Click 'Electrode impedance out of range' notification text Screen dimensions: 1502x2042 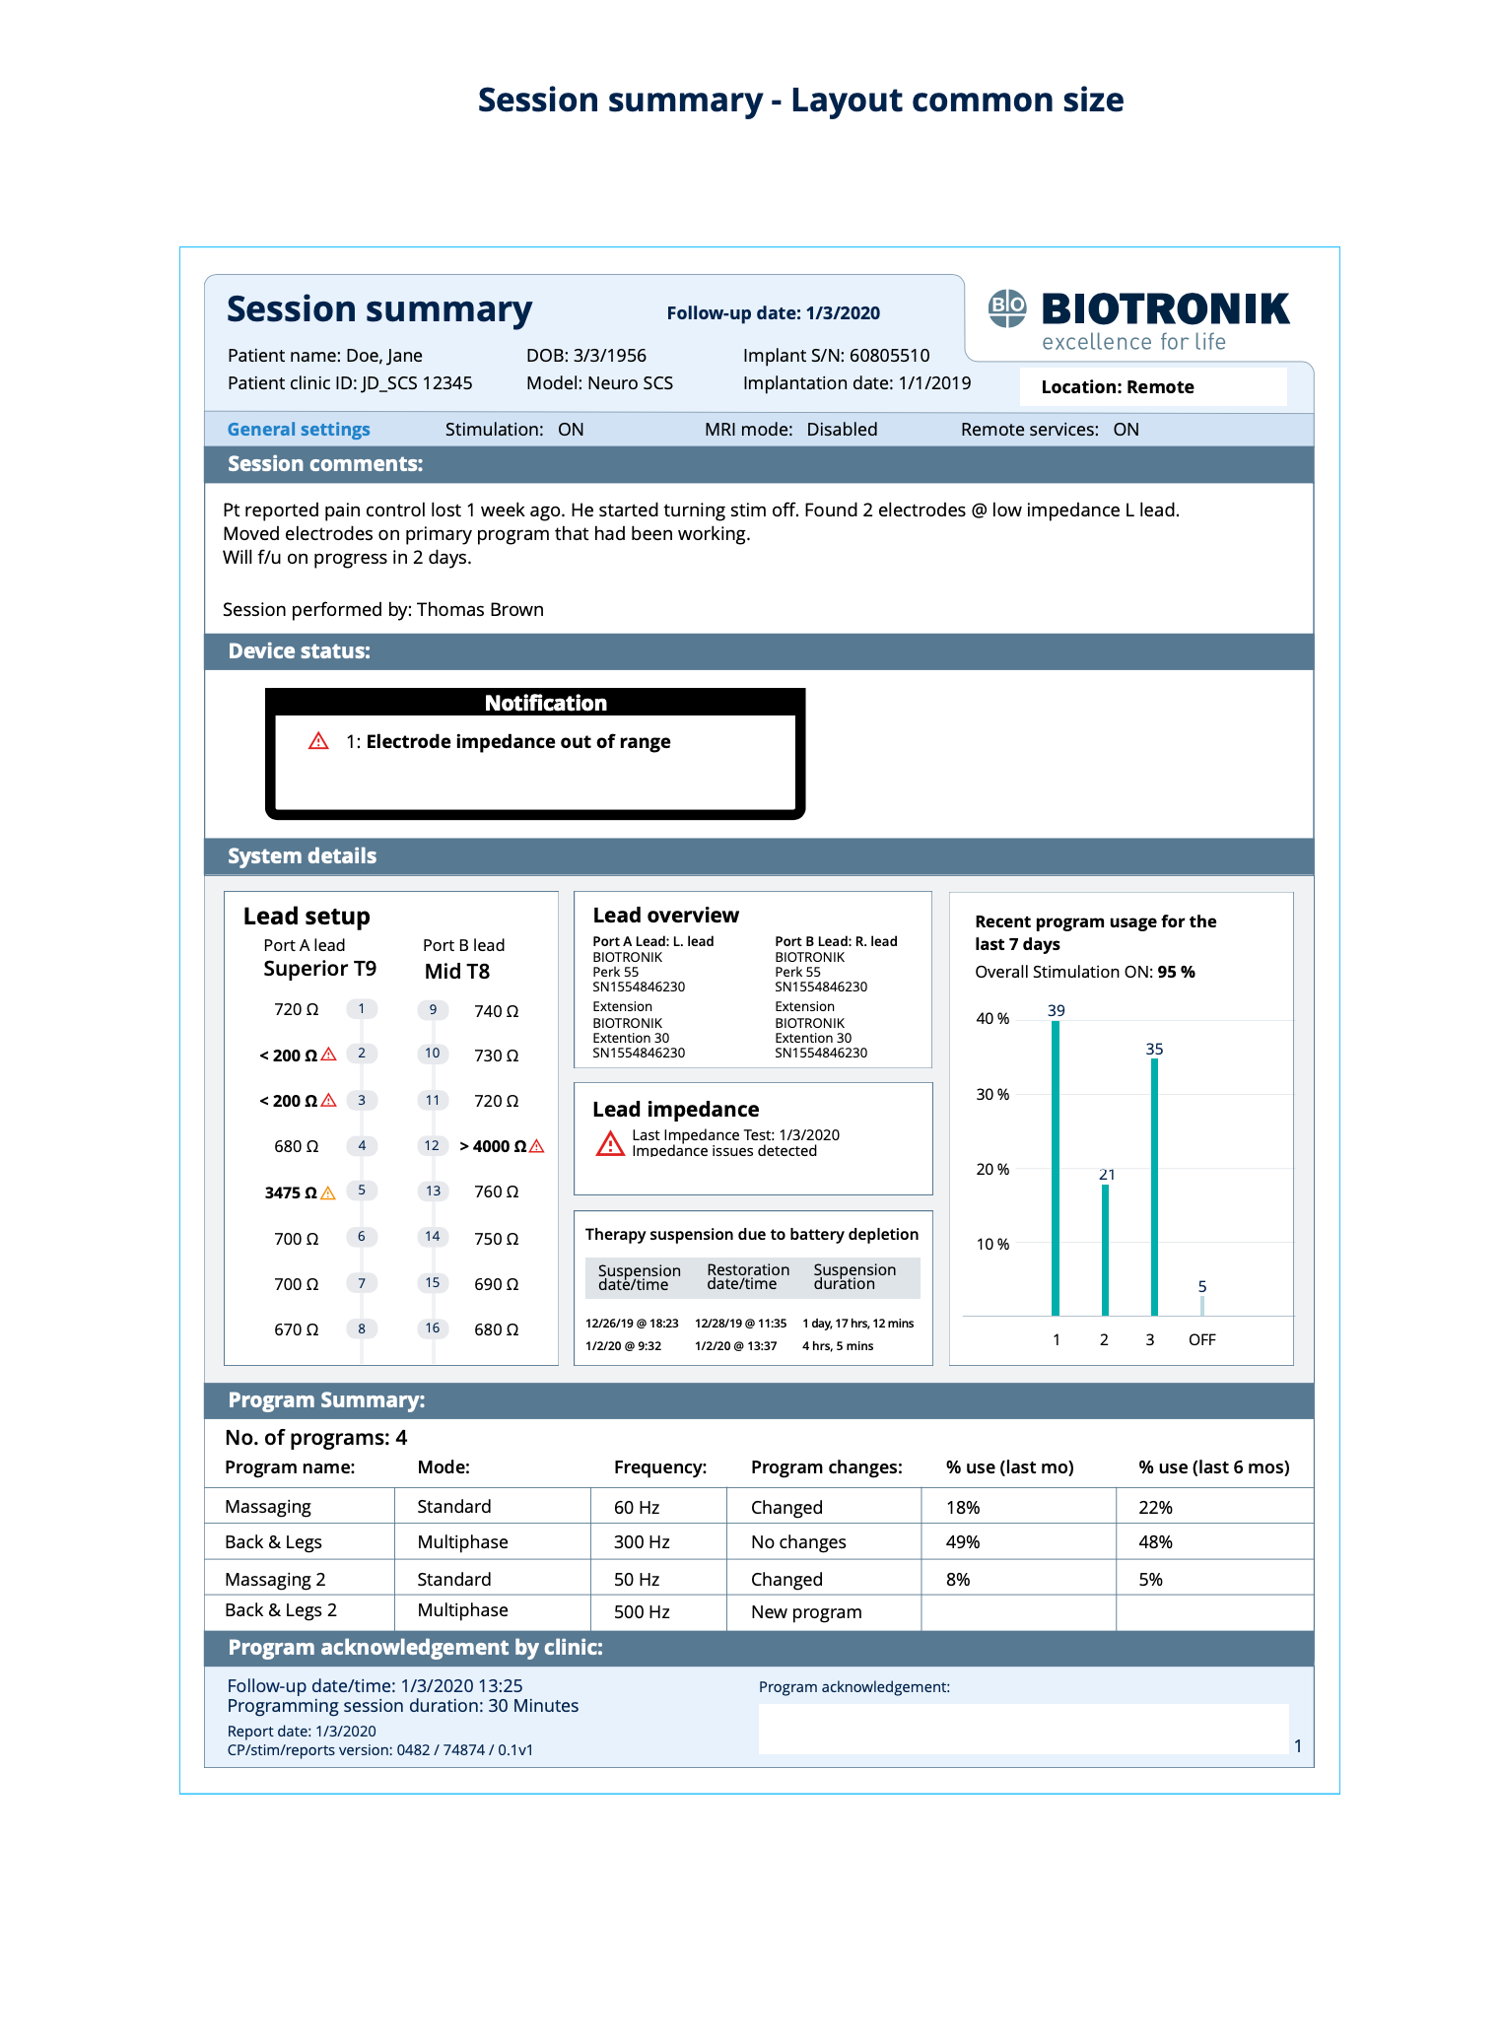(518, 741)
